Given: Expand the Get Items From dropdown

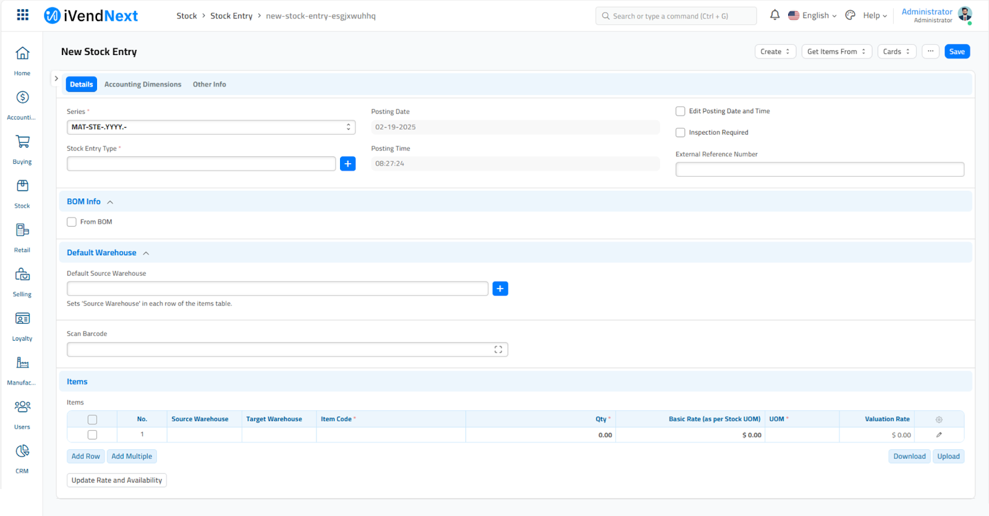Looking at the screenshot, I should pyautogui.click(x=836, y=52).
